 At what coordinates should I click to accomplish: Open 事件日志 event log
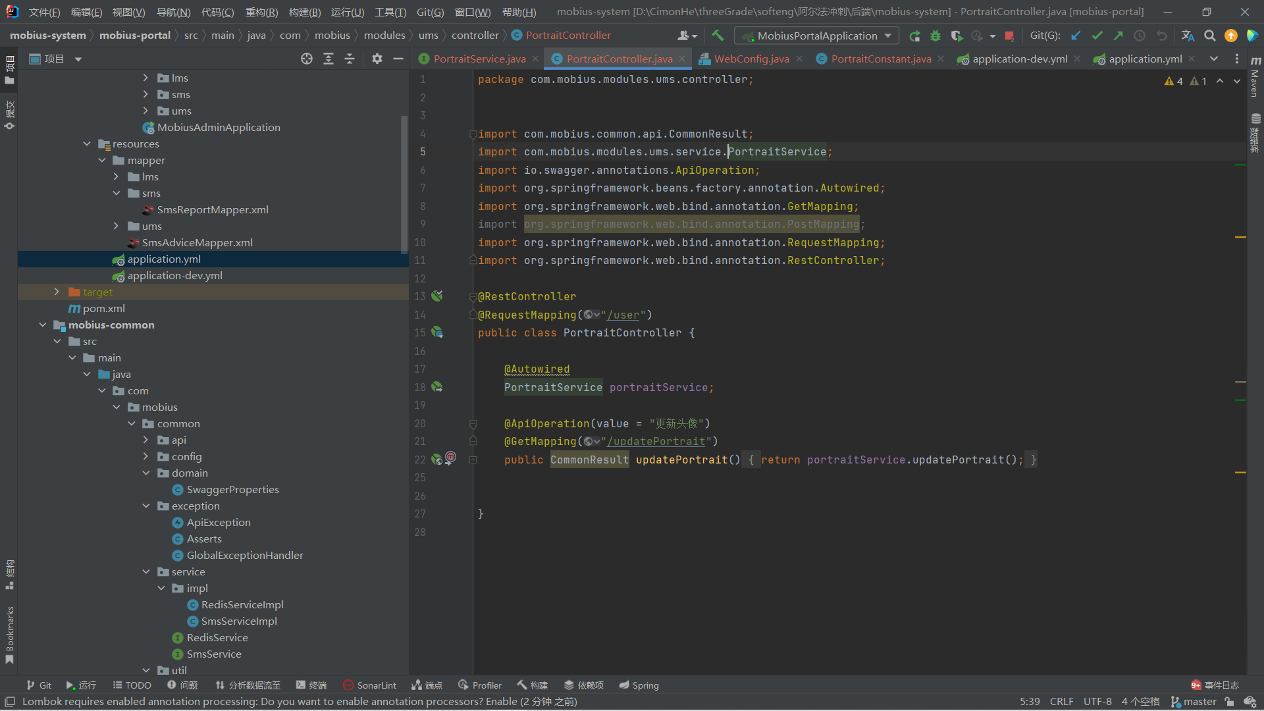pos(1215,685)
